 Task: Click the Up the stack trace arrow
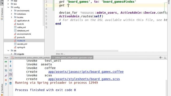click(x=10, y=62)
